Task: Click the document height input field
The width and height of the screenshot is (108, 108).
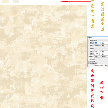Action: 97,54
